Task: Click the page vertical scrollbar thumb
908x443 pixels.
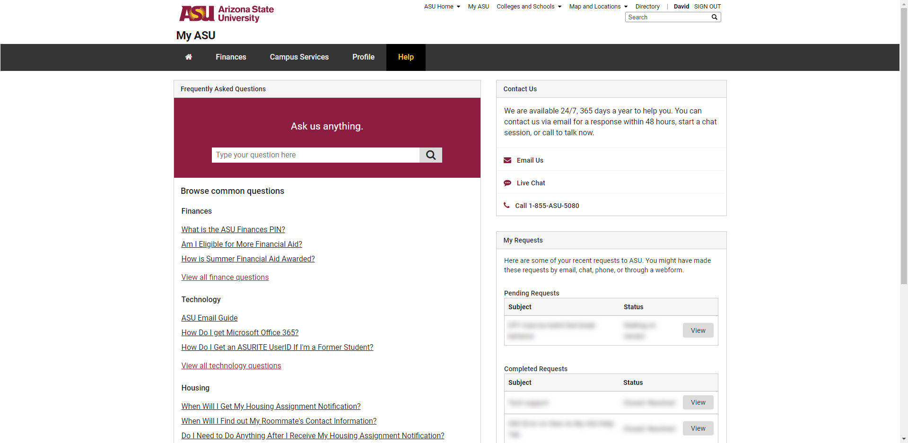Action: (x=904, y=147)
